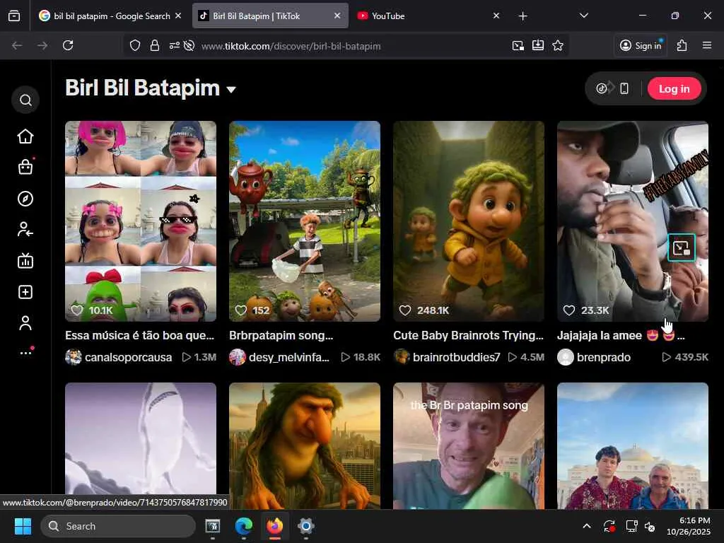Go to TikTok Home in sidebar
The height and width of the screenshot is (543, 724).
pos(25,136)
